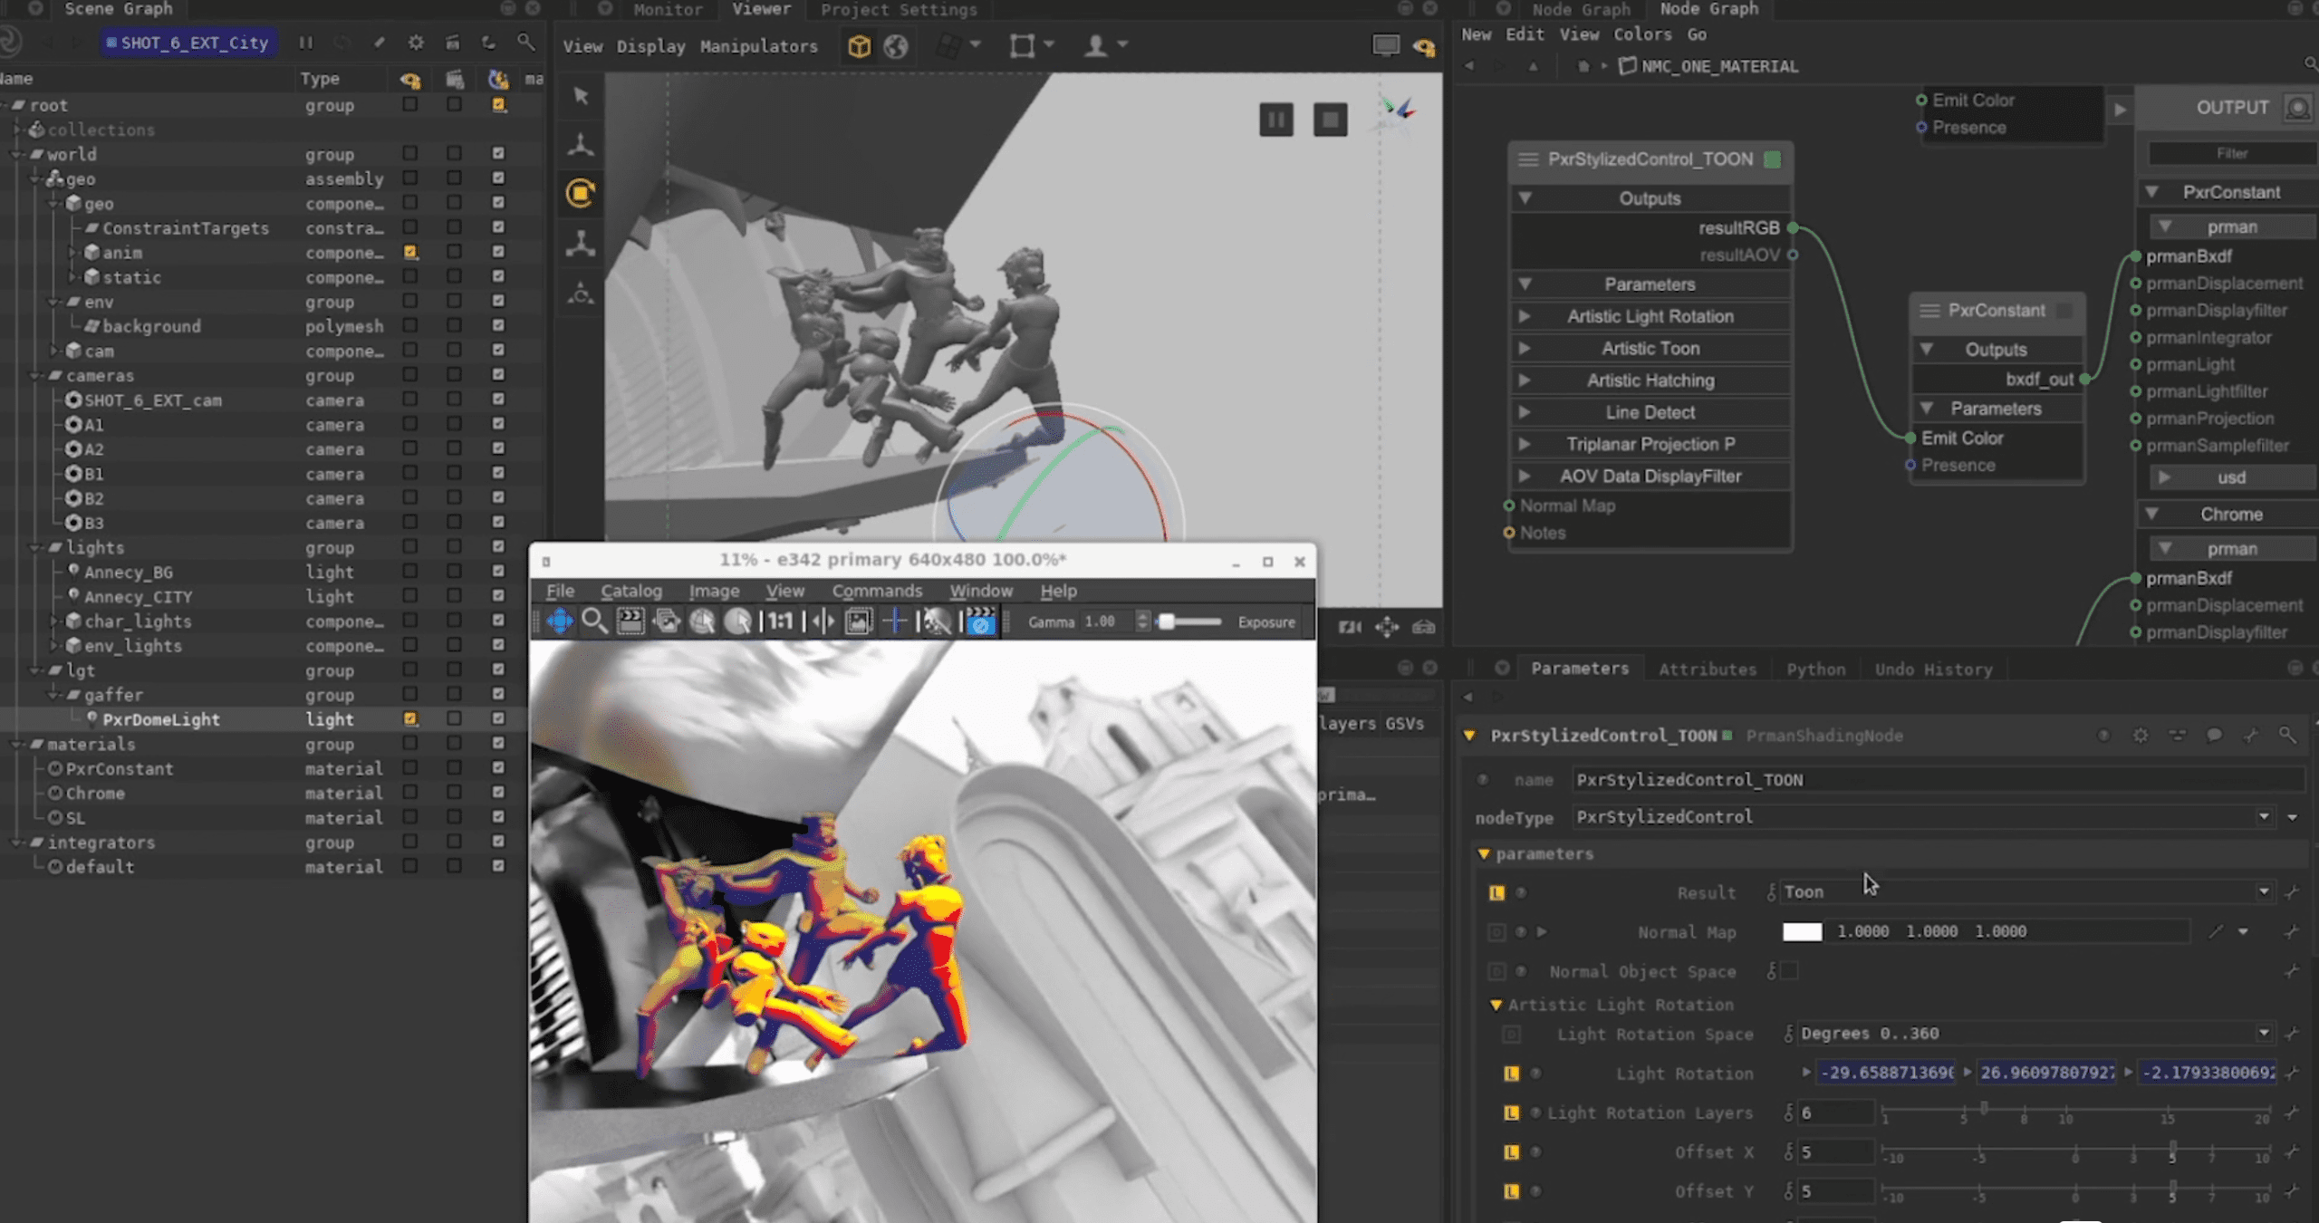Select the perspective cube icon in the Viewer toolbar
This screenshot has height=1223, width=2319.
[x=857, y=46]
